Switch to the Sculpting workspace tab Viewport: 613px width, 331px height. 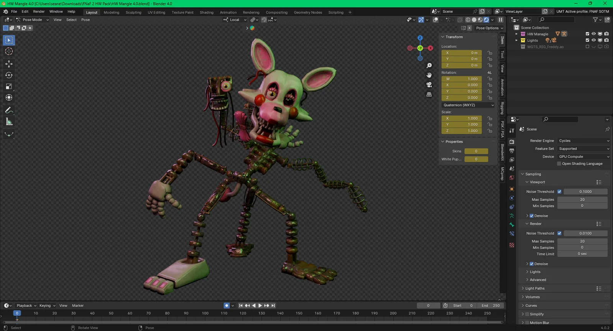133,12
